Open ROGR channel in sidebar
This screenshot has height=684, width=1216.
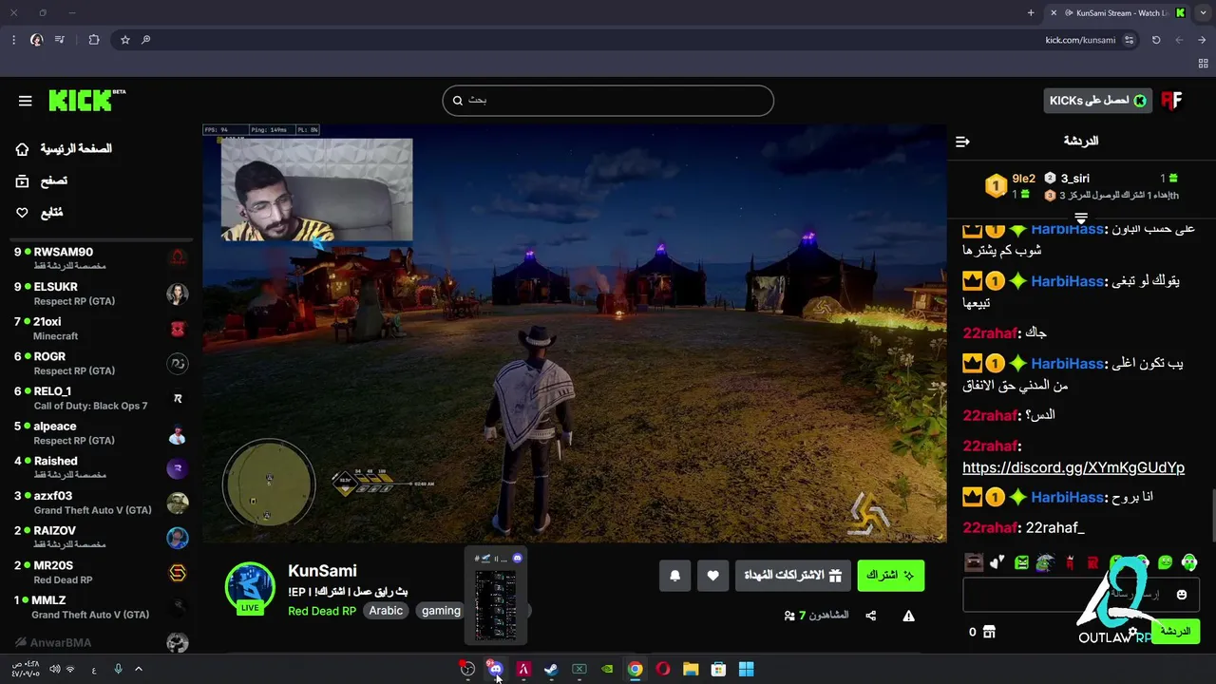tap(100, 363)
